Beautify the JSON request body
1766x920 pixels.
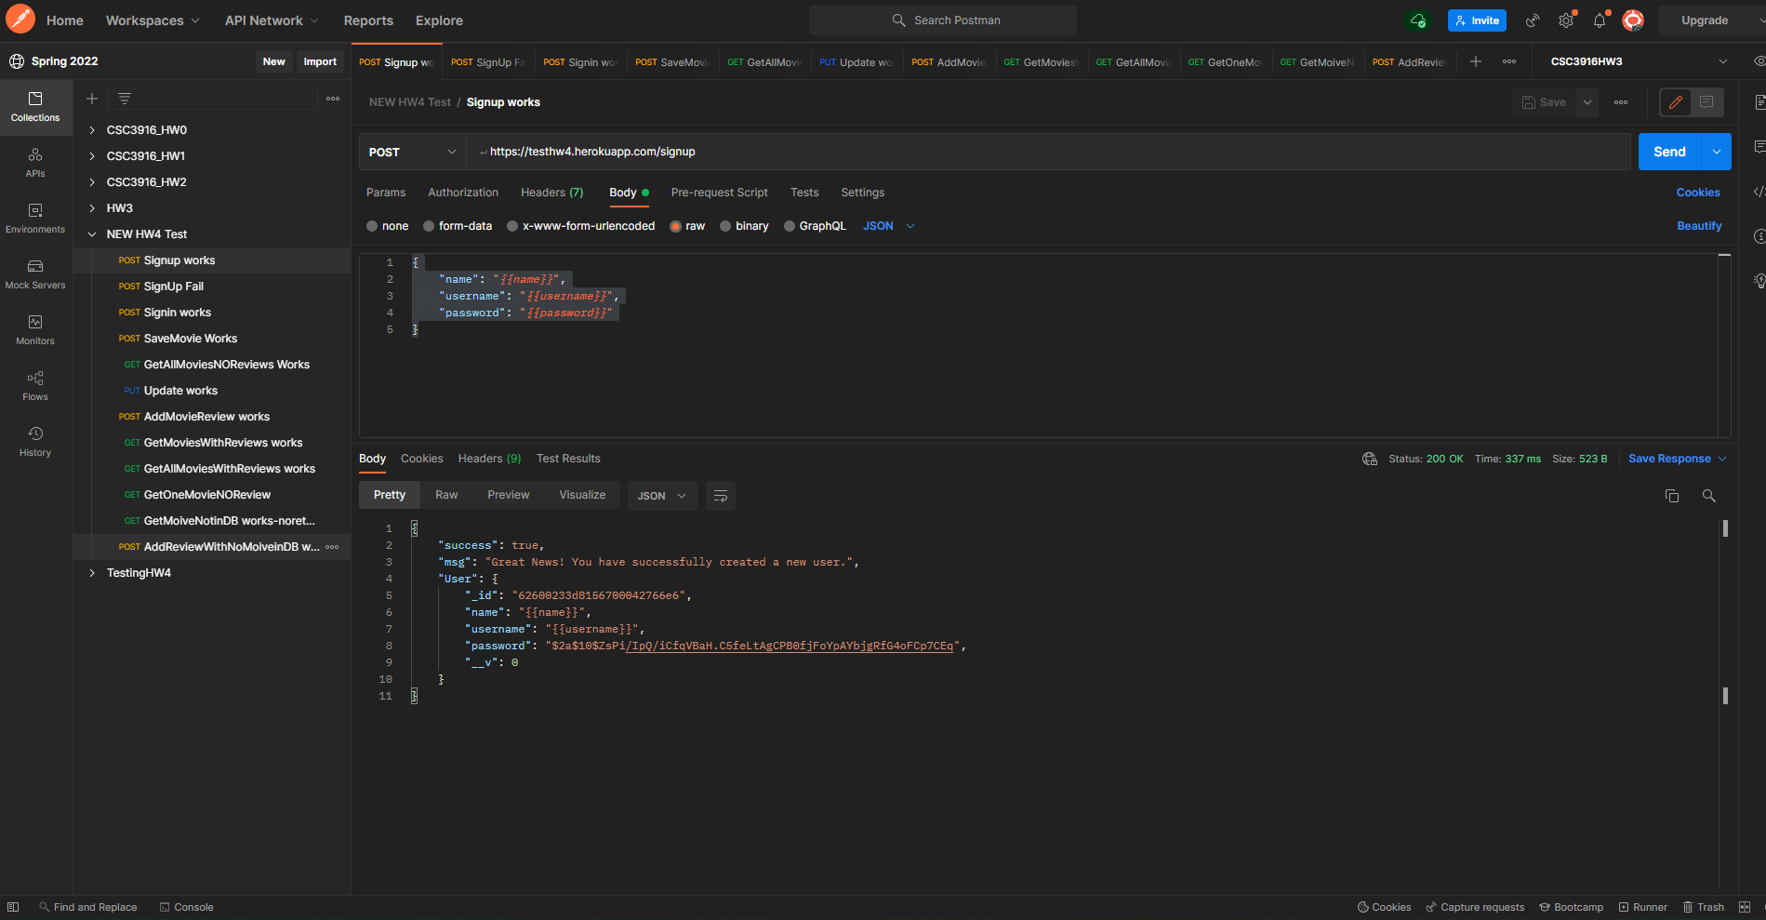(x=1698, y=226)
